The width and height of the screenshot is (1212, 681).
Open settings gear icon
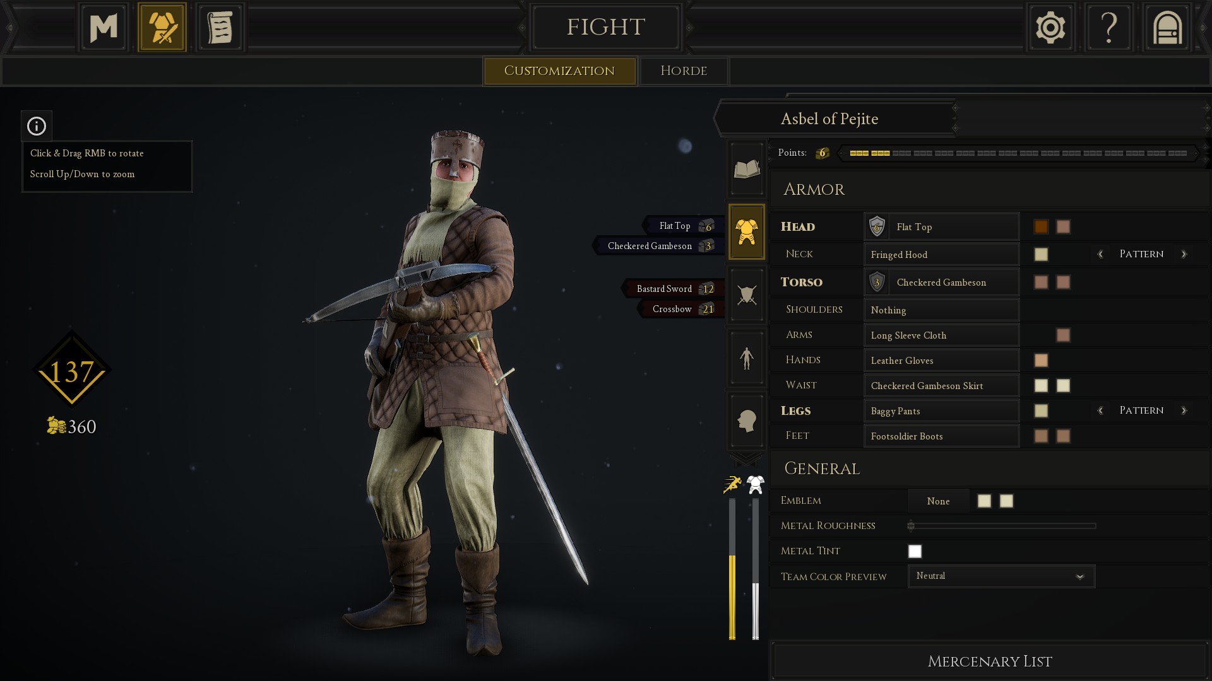coord(1050,28)
